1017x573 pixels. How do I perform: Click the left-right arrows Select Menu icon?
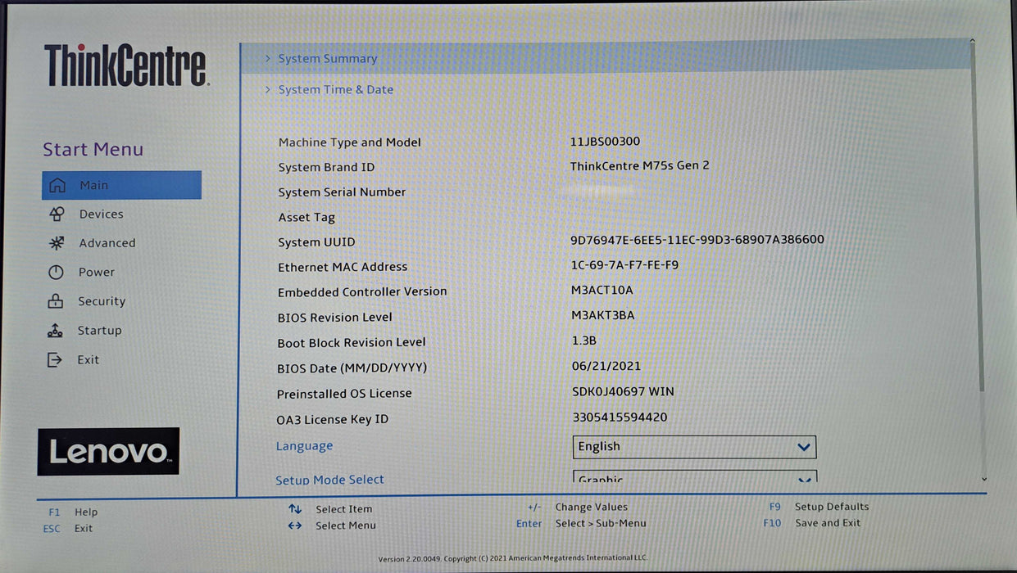[x=295, y=526]
